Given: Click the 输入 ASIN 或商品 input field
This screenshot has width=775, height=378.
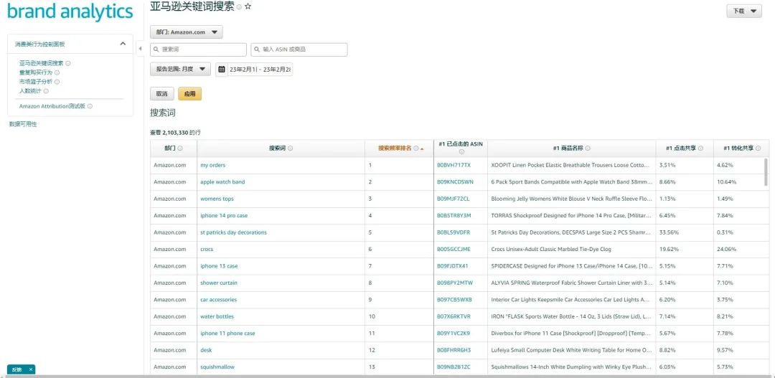Looking at the screenshot, I should [x=299, y=49].
